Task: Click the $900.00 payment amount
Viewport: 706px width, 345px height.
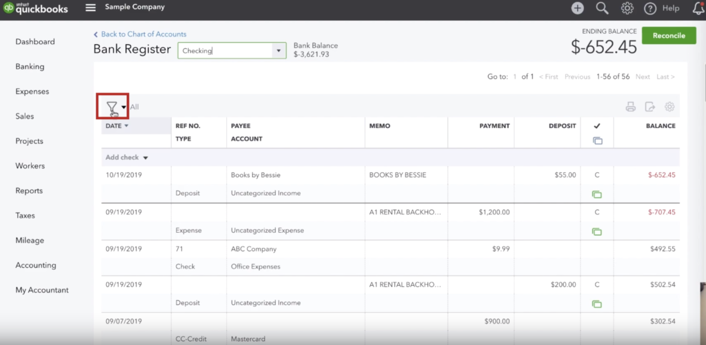Action: click(497, 321)
